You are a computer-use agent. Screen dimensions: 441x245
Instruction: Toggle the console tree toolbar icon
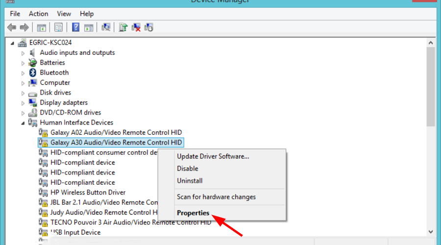pyautogui.click(x=41, y=27)
